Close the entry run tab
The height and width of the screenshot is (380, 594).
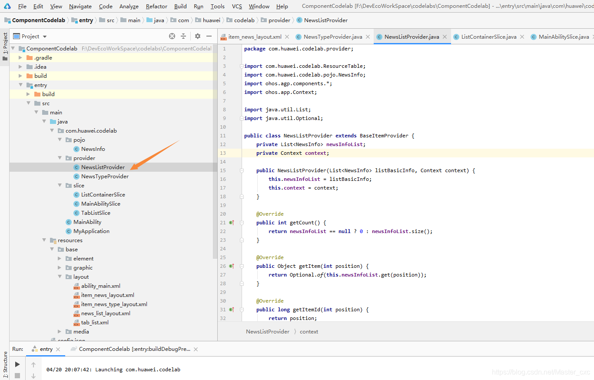[58, 349]
